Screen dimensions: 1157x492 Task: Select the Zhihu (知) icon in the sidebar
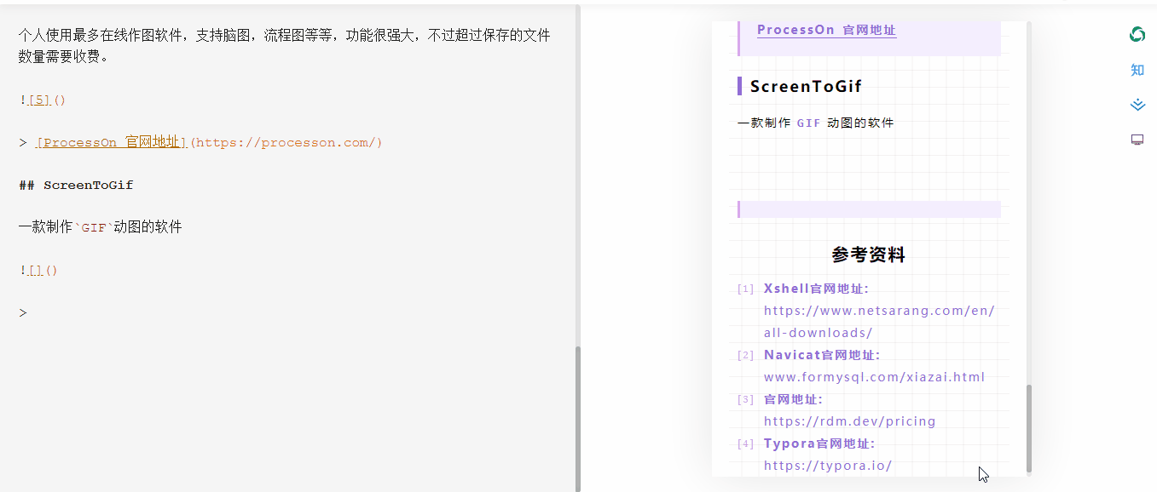point(1137,70)
